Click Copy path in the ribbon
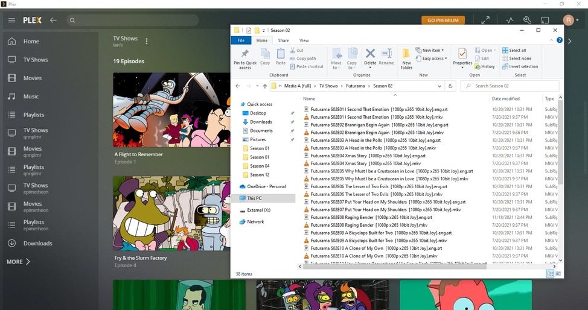 pyautogui.click(x=303, y=59)
